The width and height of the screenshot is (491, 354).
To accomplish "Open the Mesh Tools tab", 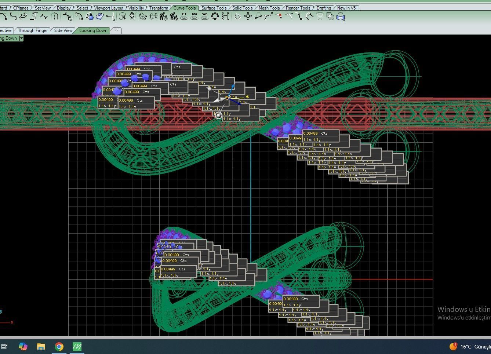I will coord(269,8).
